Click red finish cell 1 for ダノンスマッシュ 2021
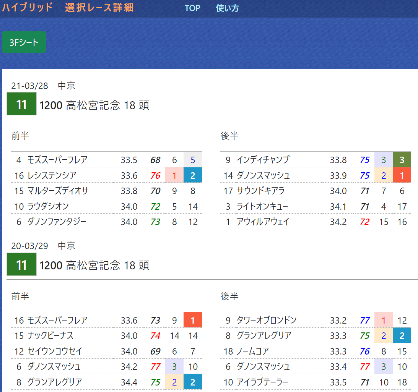The height and width of the screenshot is (392, 418). (x=402, y=175)
